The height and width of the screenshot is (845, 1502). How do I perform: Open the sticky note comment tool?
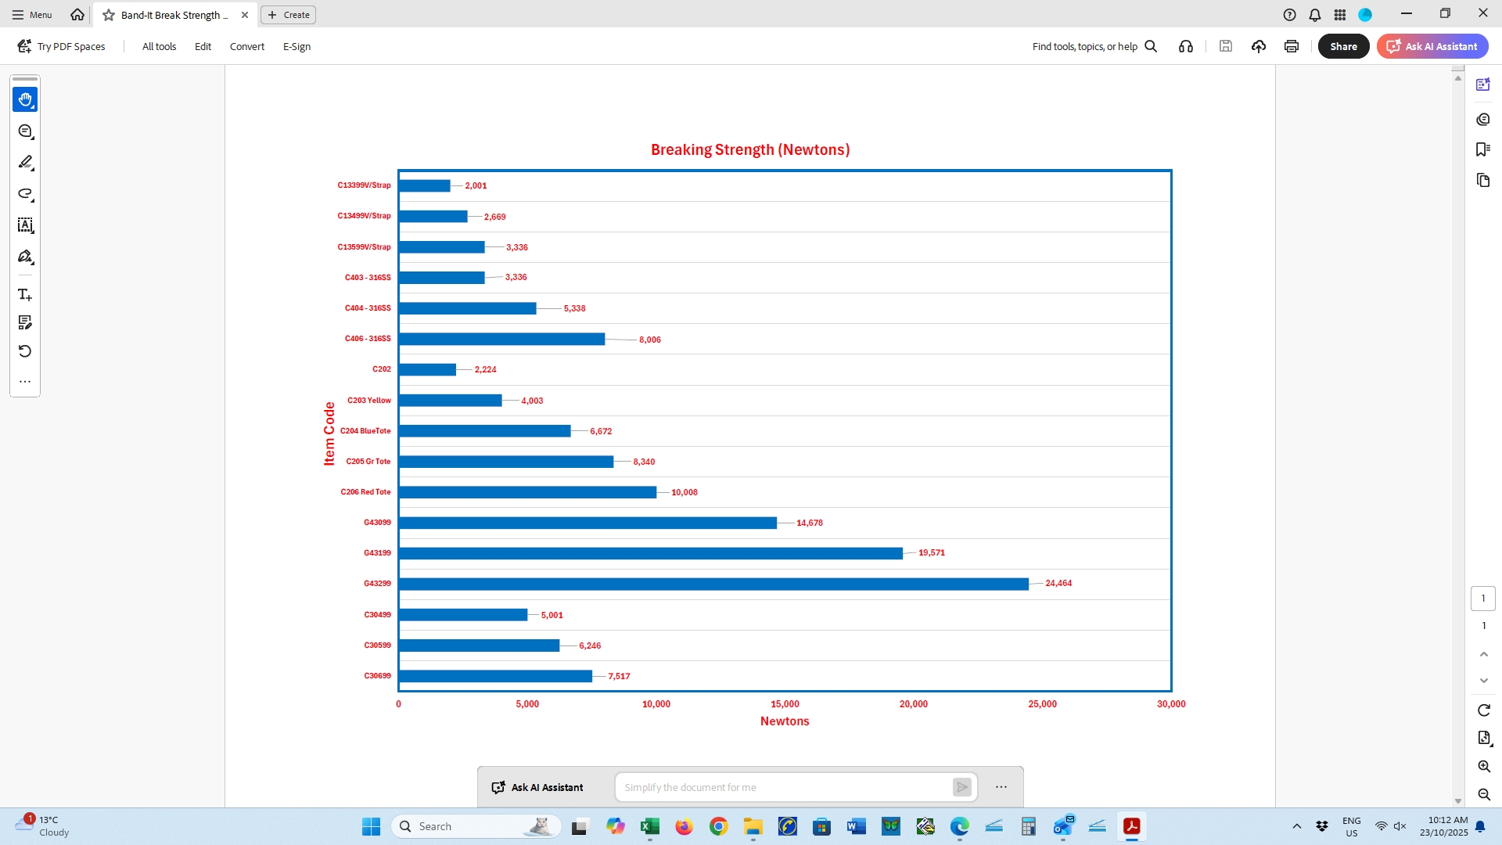(25, 131)
